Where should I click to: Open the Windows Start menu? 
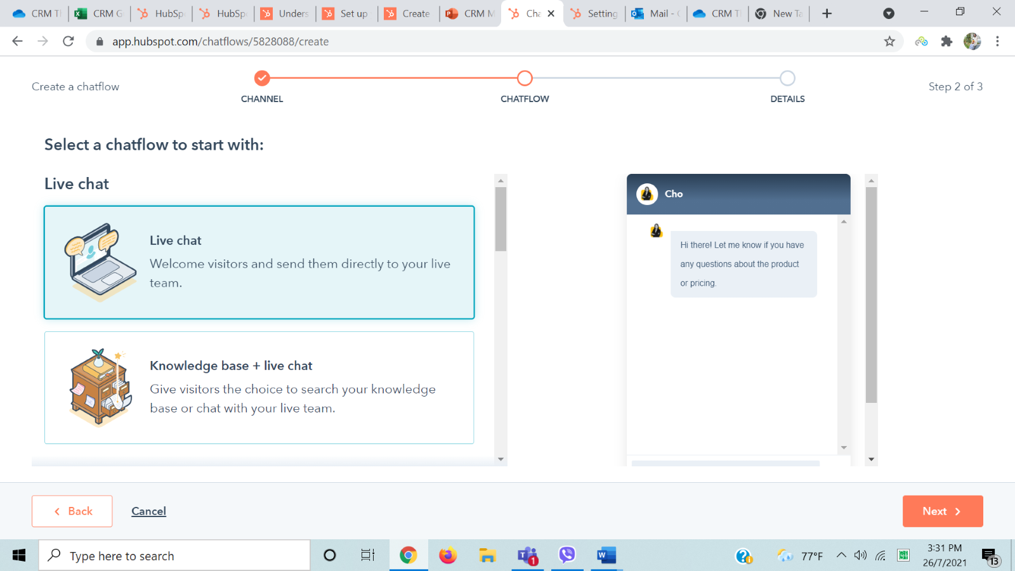pyautogui.click(x=19, y=556)
